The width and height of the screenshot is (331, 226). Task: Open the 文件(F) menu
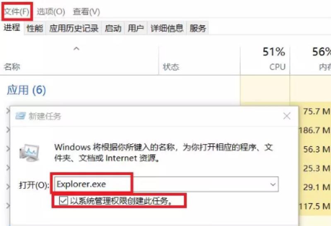(x=17, y=12)
